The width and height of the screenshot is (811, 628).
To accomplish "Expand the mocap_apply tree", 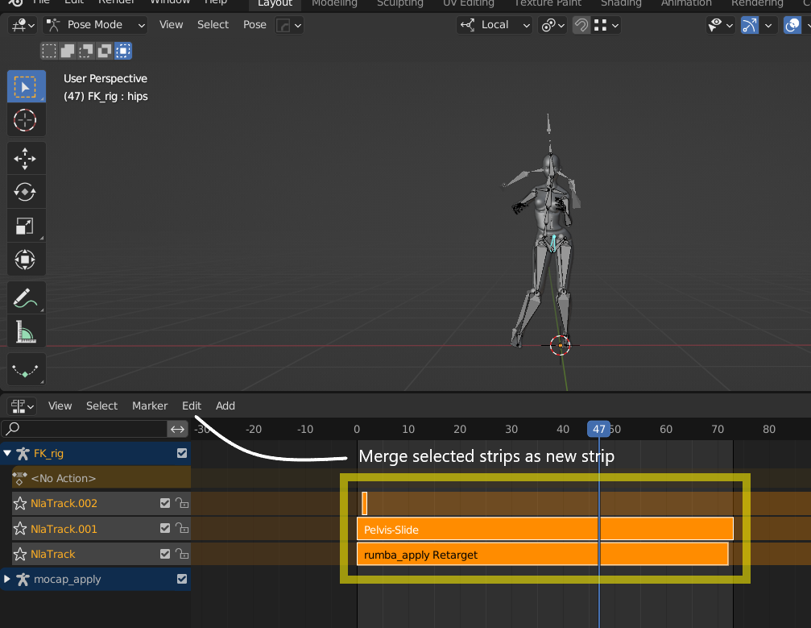I will [7, 579].
